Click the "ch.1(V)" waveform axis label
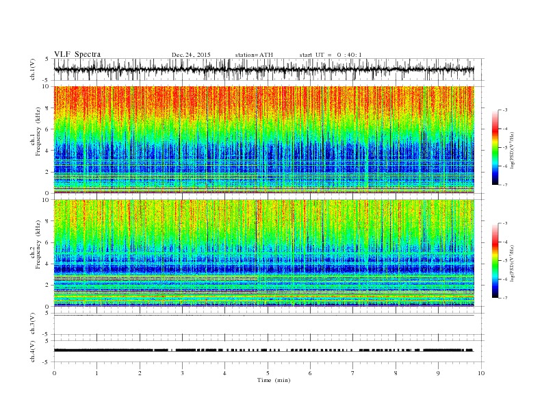This screenshot has width=542, height=419. tap(33, 69)
